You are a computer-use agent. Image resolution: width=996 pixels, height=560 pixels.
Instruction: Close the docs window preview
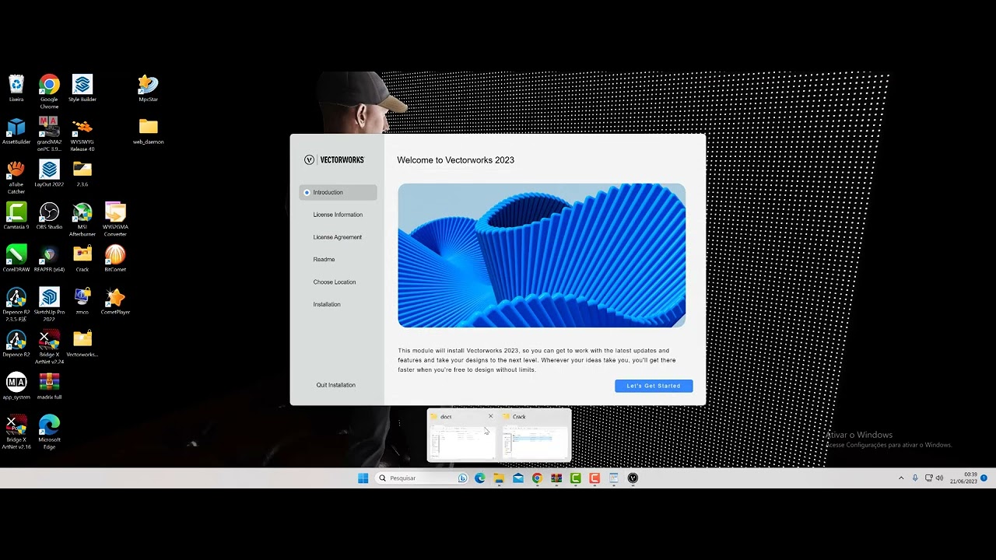coord(490,416)
